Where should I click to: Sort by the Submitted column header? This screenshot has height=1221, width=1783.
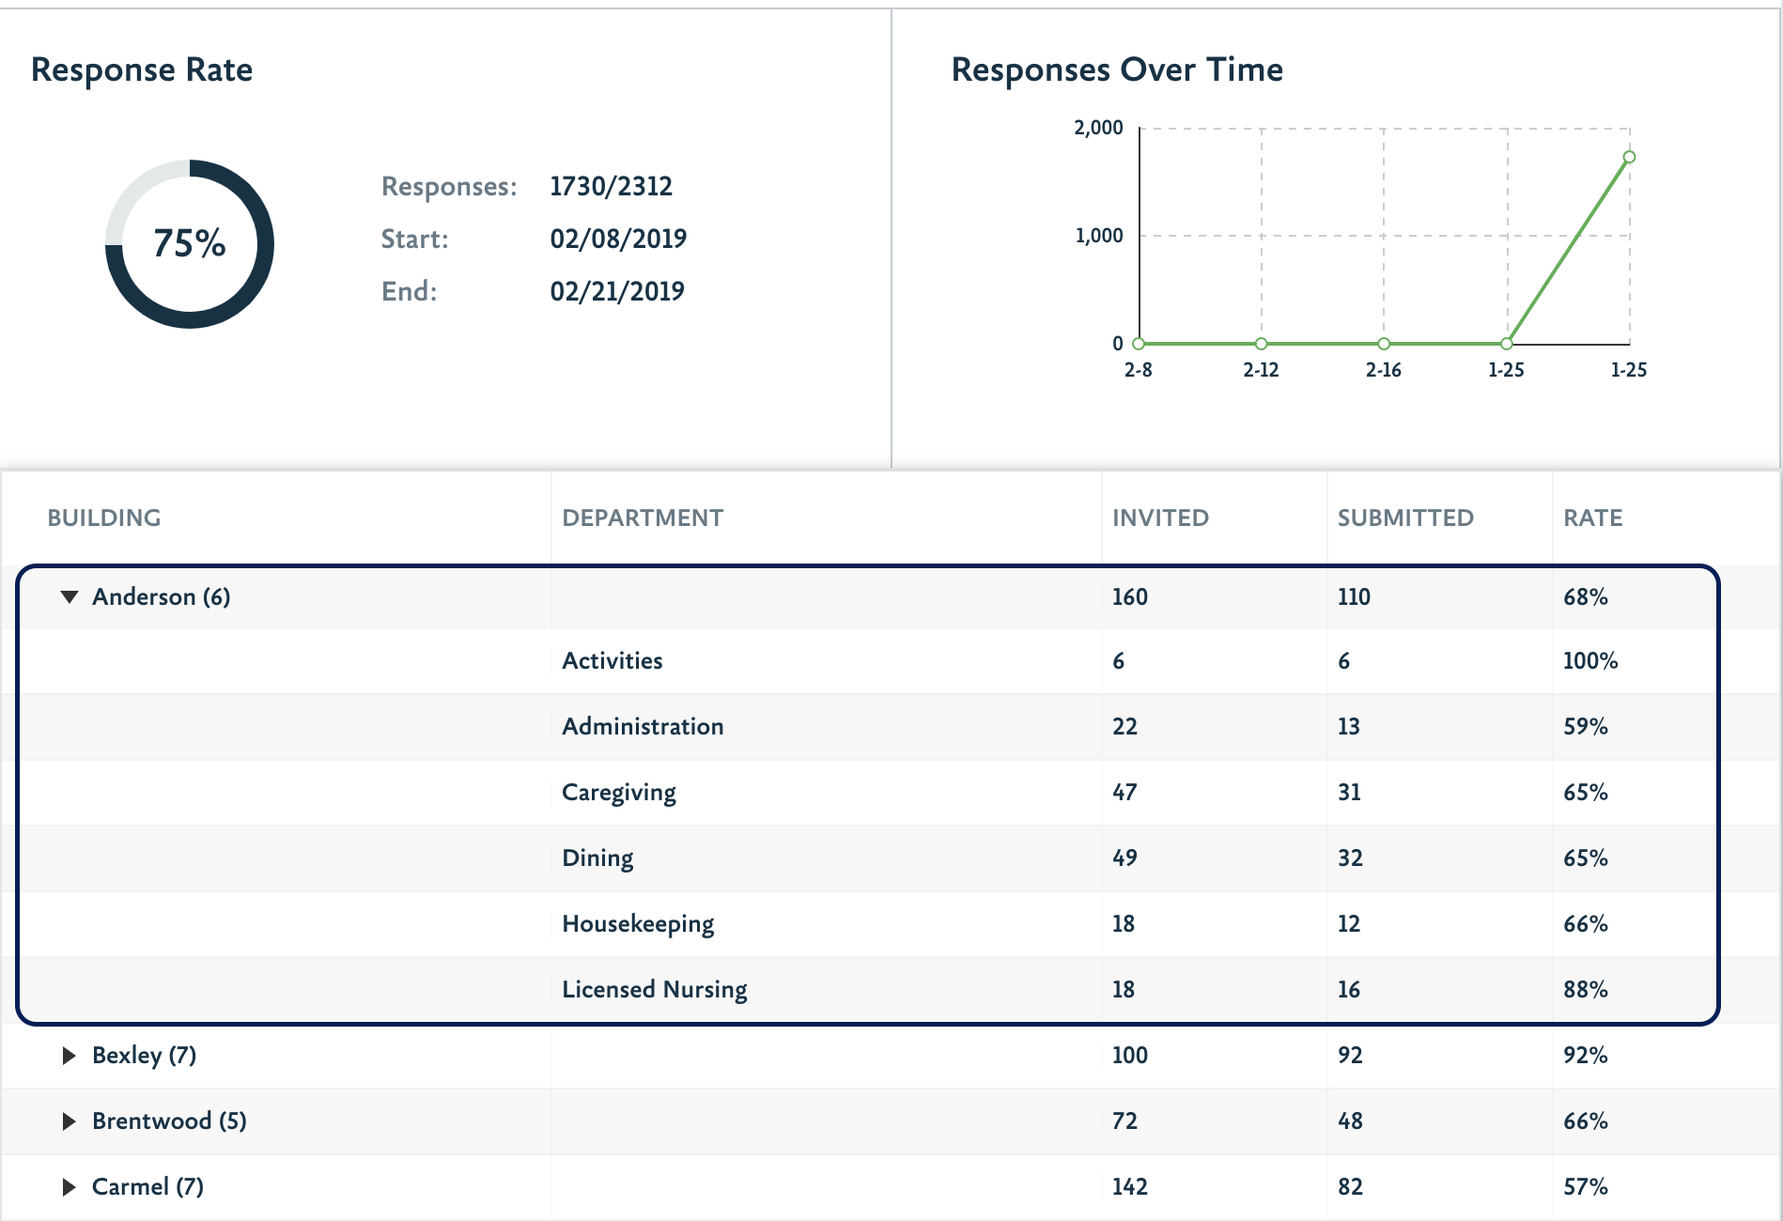click(x=1405, y=518)
